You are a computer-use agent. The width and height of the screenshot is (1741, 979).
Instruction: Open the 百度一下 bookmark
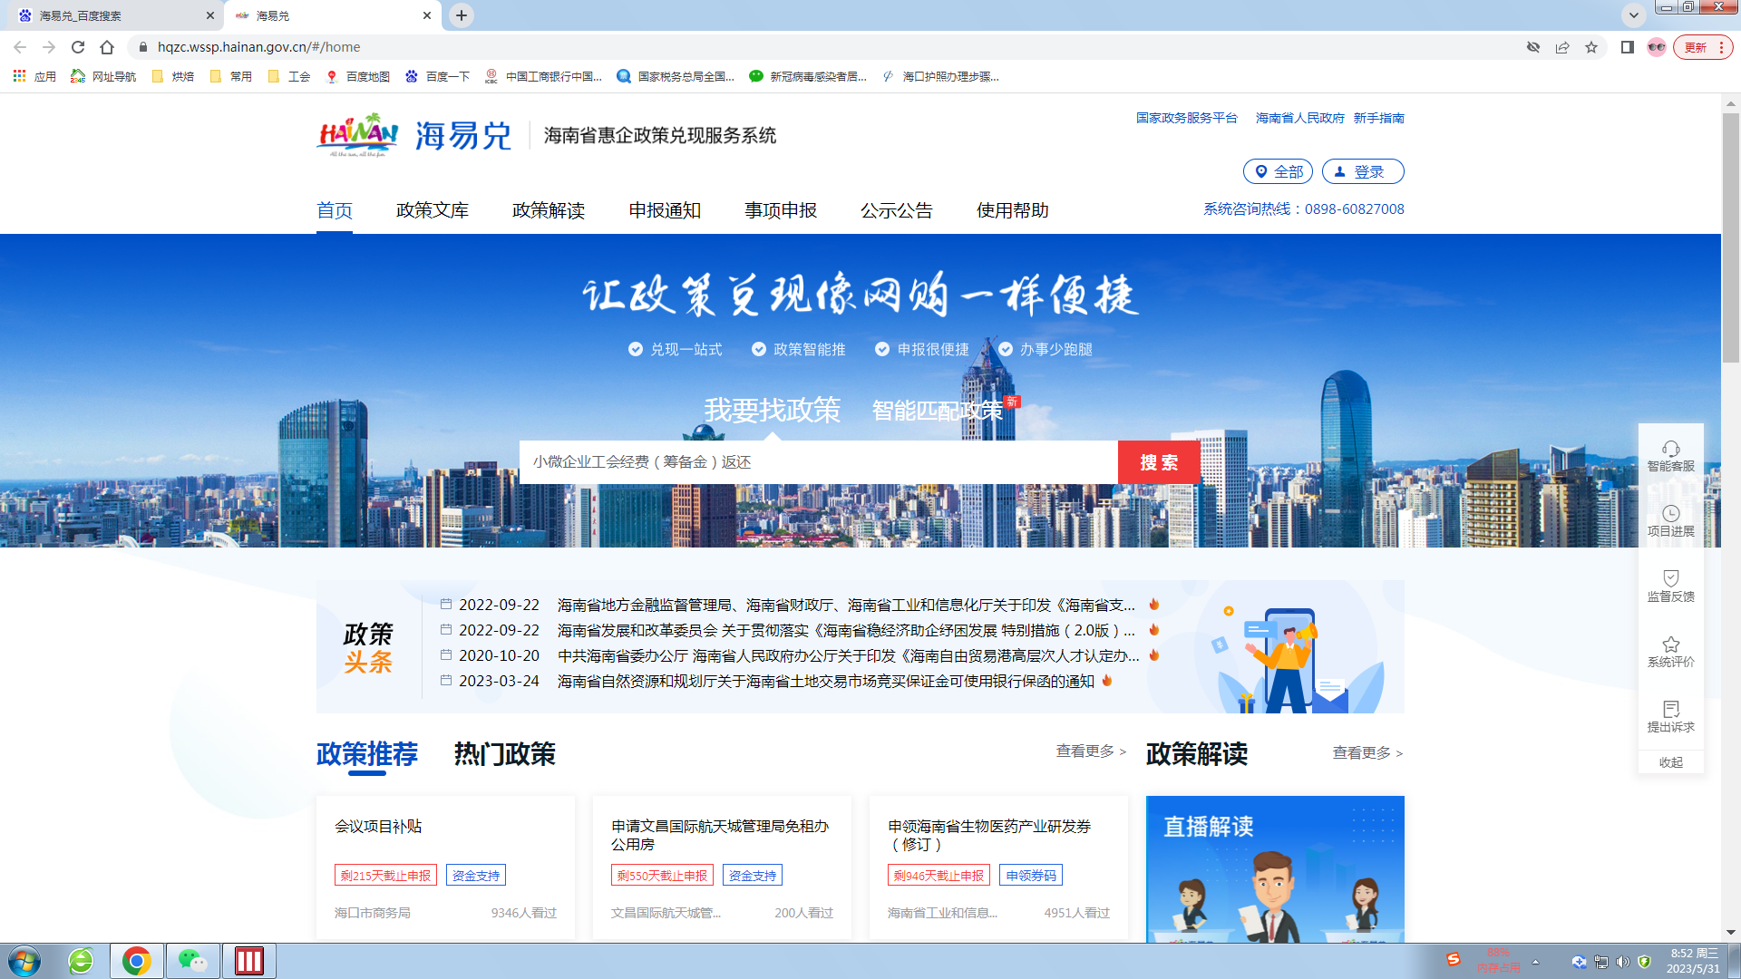point(438,77)
